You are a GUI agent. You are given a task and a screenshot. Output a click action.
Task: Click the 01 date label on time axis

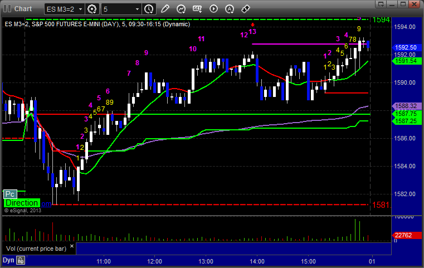372,261
